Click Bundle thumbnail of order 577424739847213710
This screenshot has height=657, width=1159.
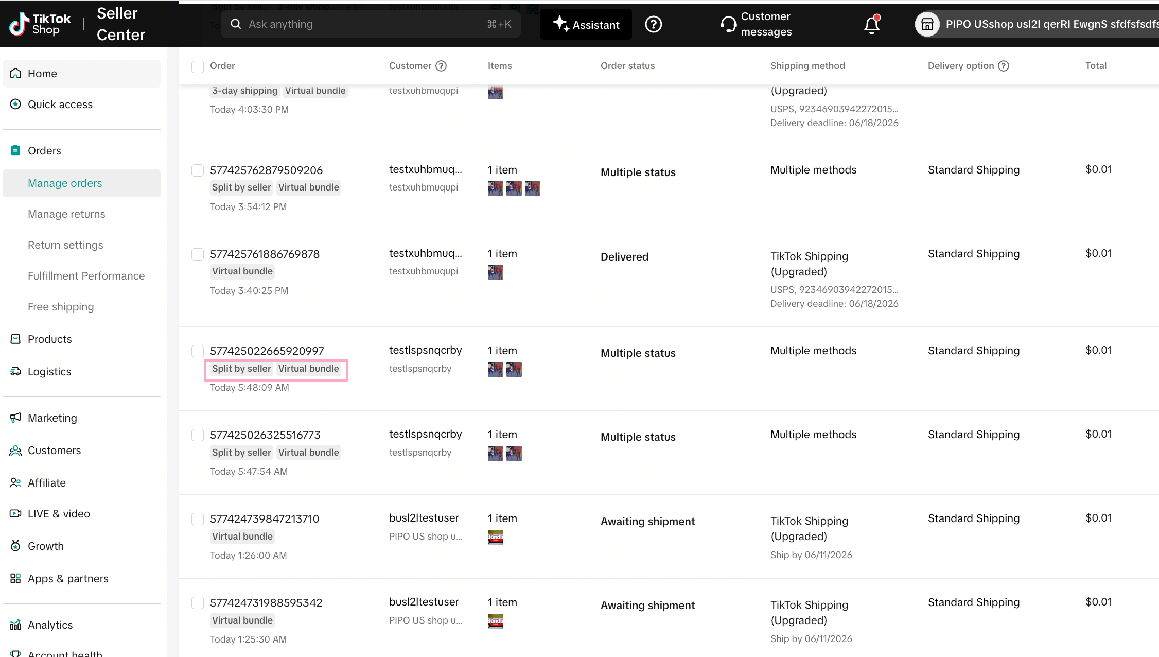496,537
